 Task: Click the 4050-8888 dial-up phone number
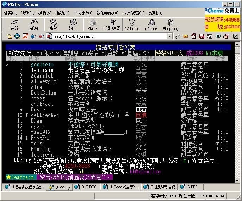[77, 166]
